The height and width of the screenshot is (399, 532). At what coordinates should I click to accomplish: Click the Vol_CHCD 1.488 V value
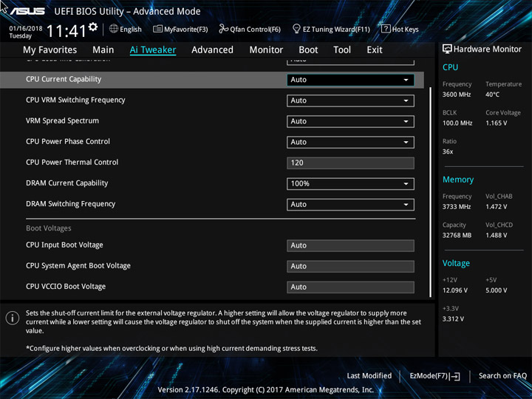[496, 235]
